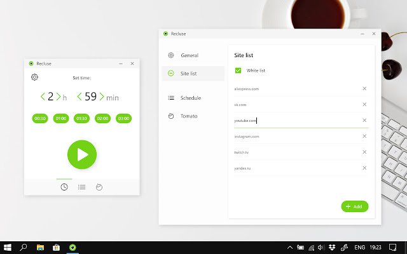Remove vk.com from site list
407x254 pixels.
point(364,104)
